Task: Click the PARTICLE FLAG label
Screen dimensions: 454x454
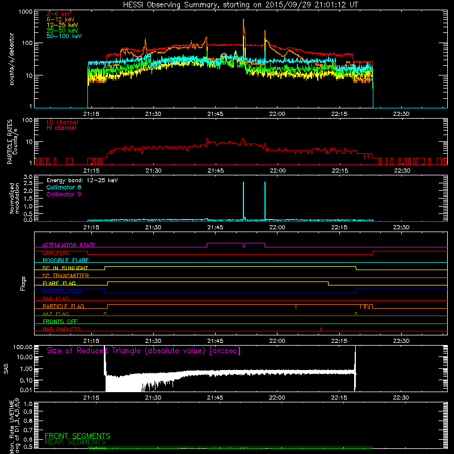Action: [x=64, y=306]
